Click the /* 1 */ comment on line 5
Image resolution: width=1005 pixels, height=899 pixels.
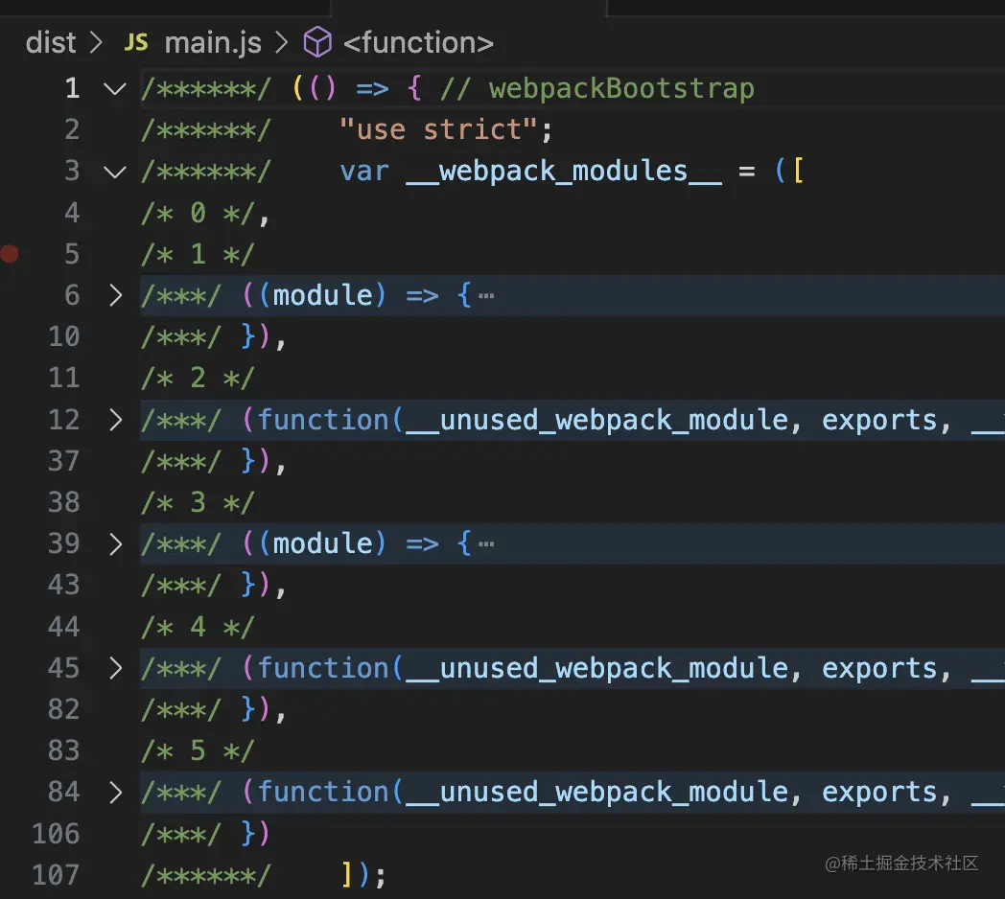click(199, 254)
